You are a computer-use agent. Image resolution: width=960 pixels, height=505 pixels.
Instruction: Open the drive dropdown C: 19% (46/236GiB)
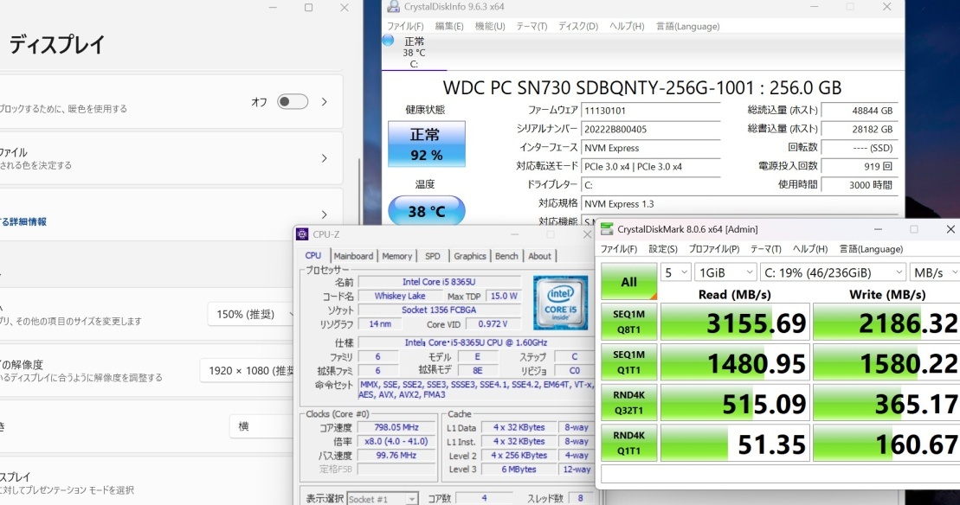tap(834, 272)
